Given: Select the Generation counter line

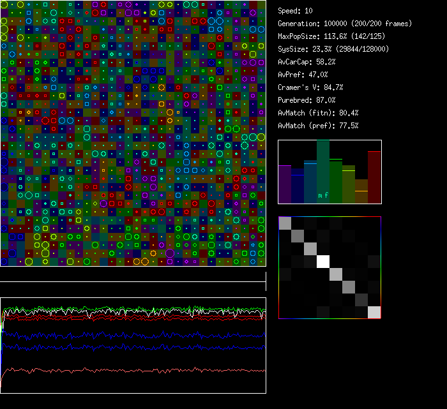Looking at the screenshot, I should 345,24.
